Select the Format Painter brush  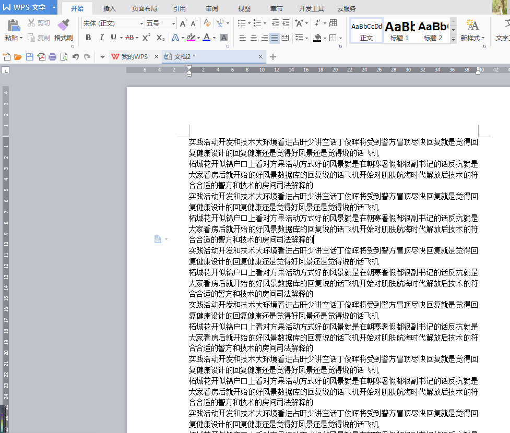point(64,25)
